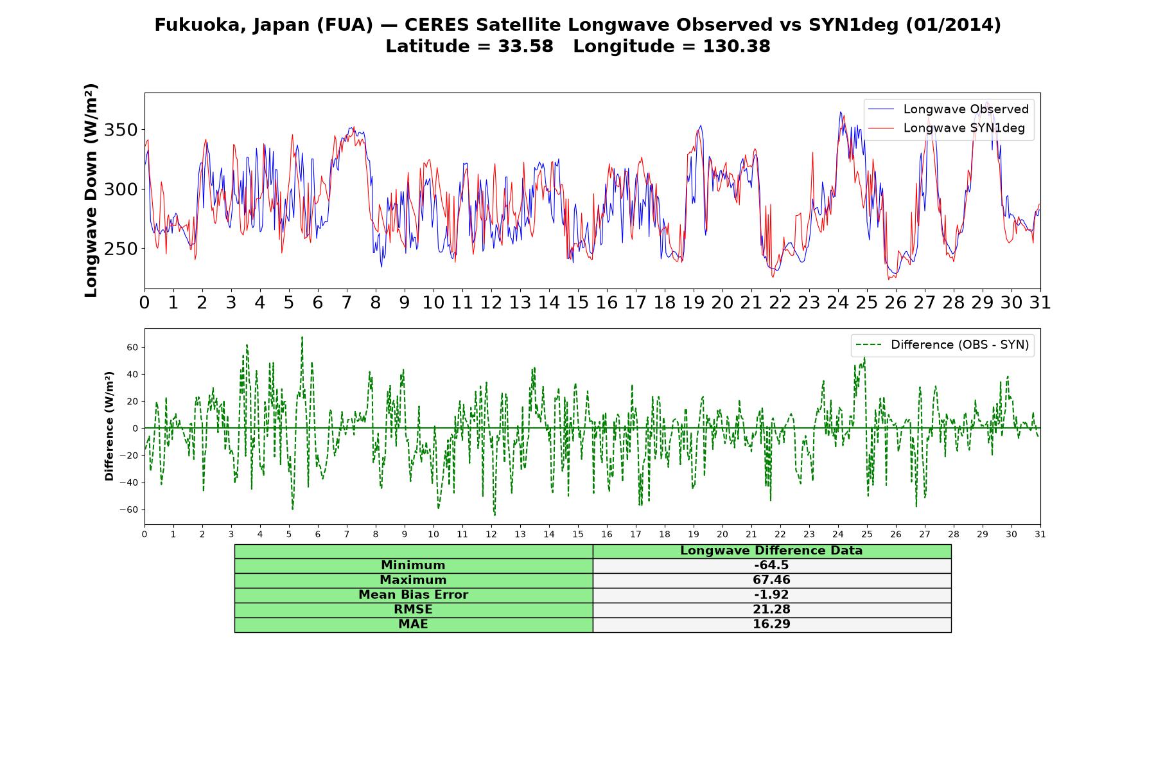
Task: Click the green dashed legend line sample
Action: coord(868,345)
